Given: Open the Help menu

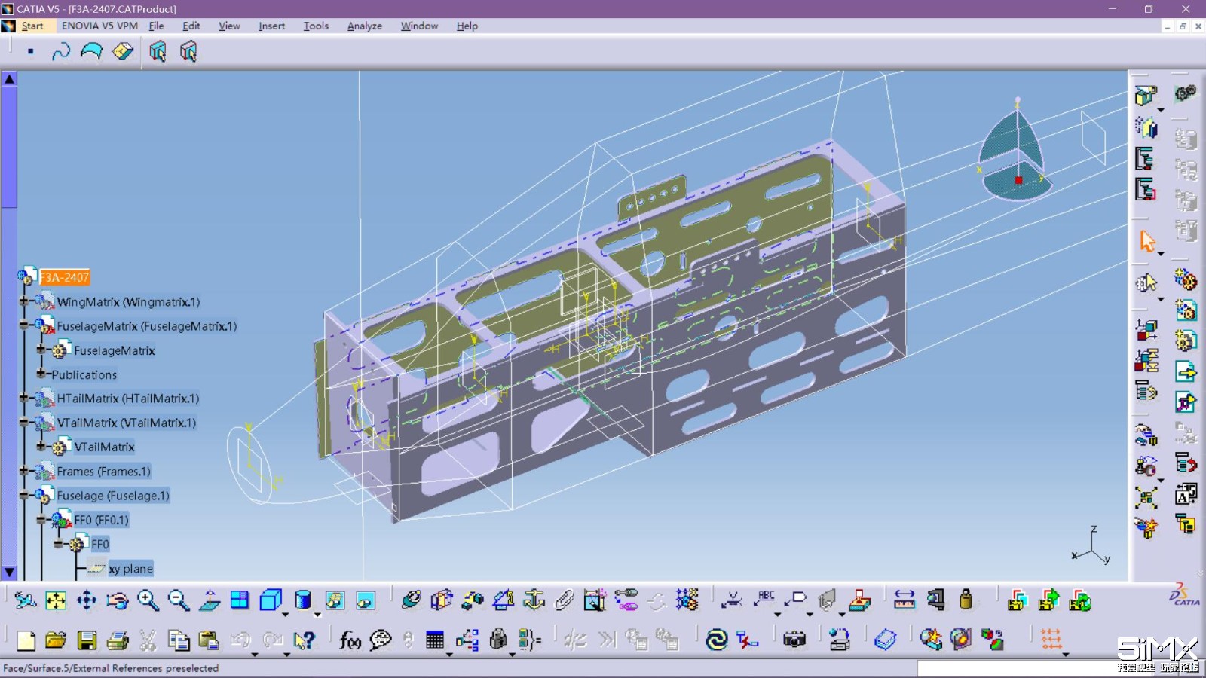Looking at the screenshot, I should coord(467,26).
